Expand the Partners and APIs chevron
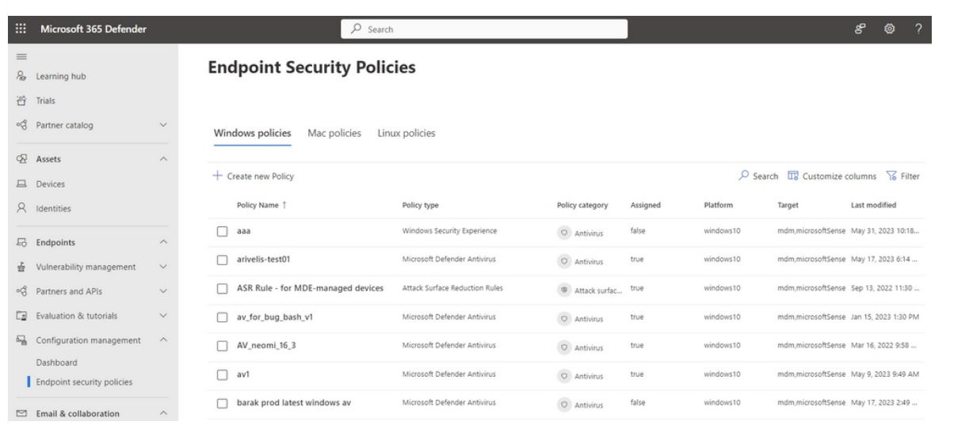The width and height of the screenshot is (969, 429). pyautogui.click(x=163, y=291)
